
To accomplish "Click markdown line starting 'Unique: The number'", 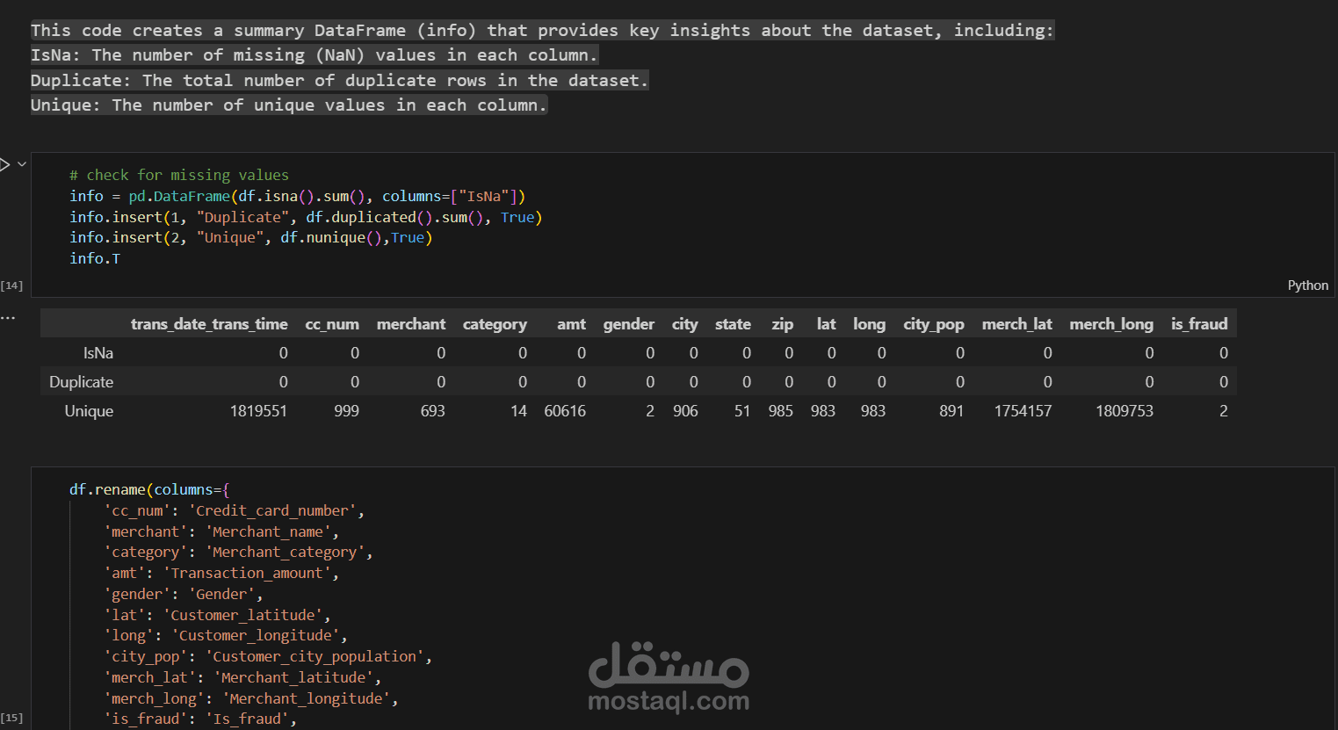I will click(288, 105).
